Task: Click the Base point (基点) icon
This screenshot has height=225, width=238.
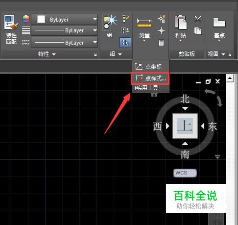Action: pyautogui.click(x=219, y=23)
